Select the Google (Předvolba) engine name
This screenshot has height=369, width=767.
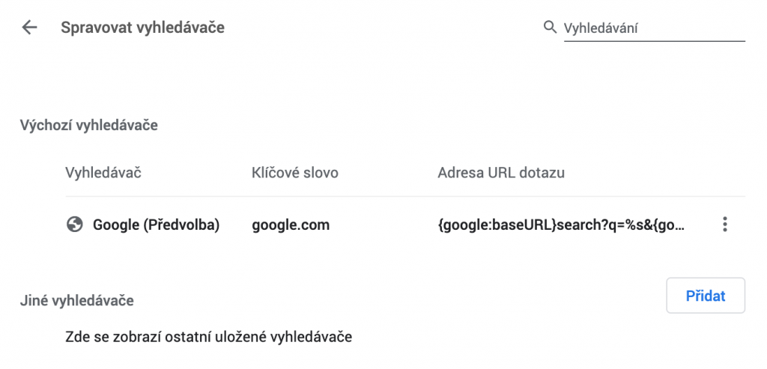coord(156,225)
